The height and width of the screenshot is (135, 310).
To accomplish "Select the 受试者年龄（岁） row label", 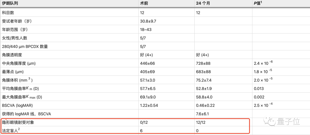I will click(17, 21).
